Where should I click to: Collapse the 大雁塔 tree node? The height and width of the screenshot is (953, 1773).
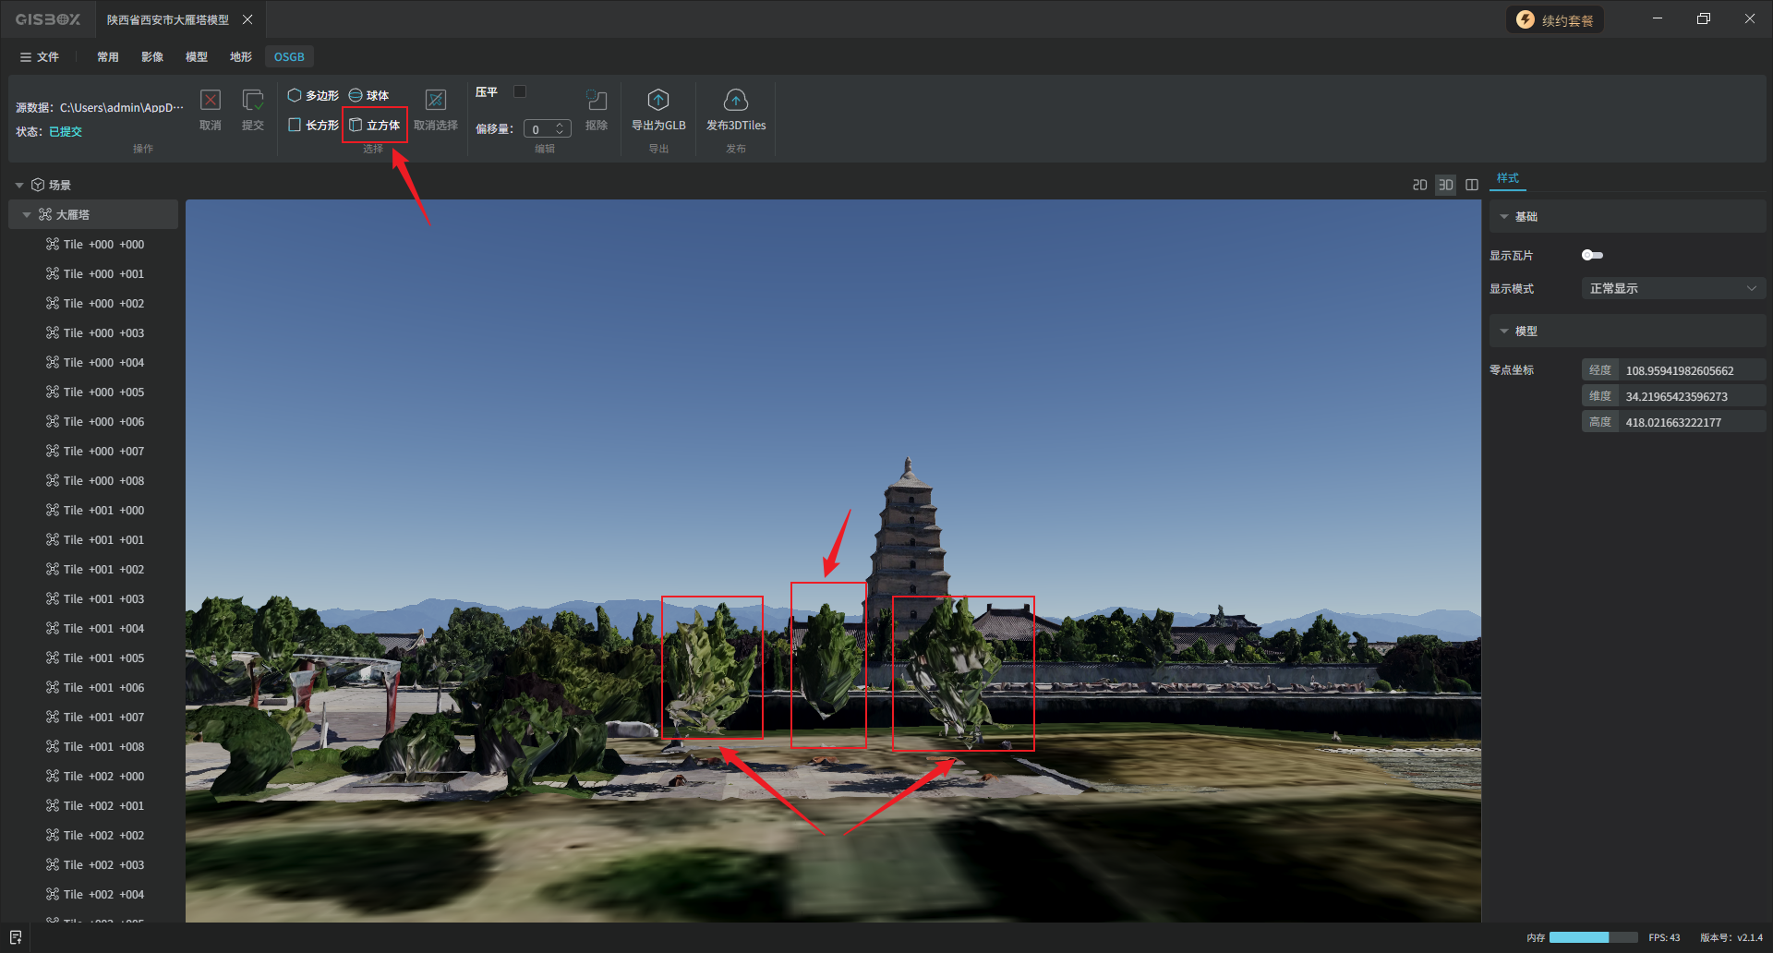coord(27,215)
